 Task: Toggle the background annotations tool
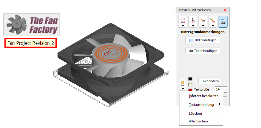coord(223,22)
